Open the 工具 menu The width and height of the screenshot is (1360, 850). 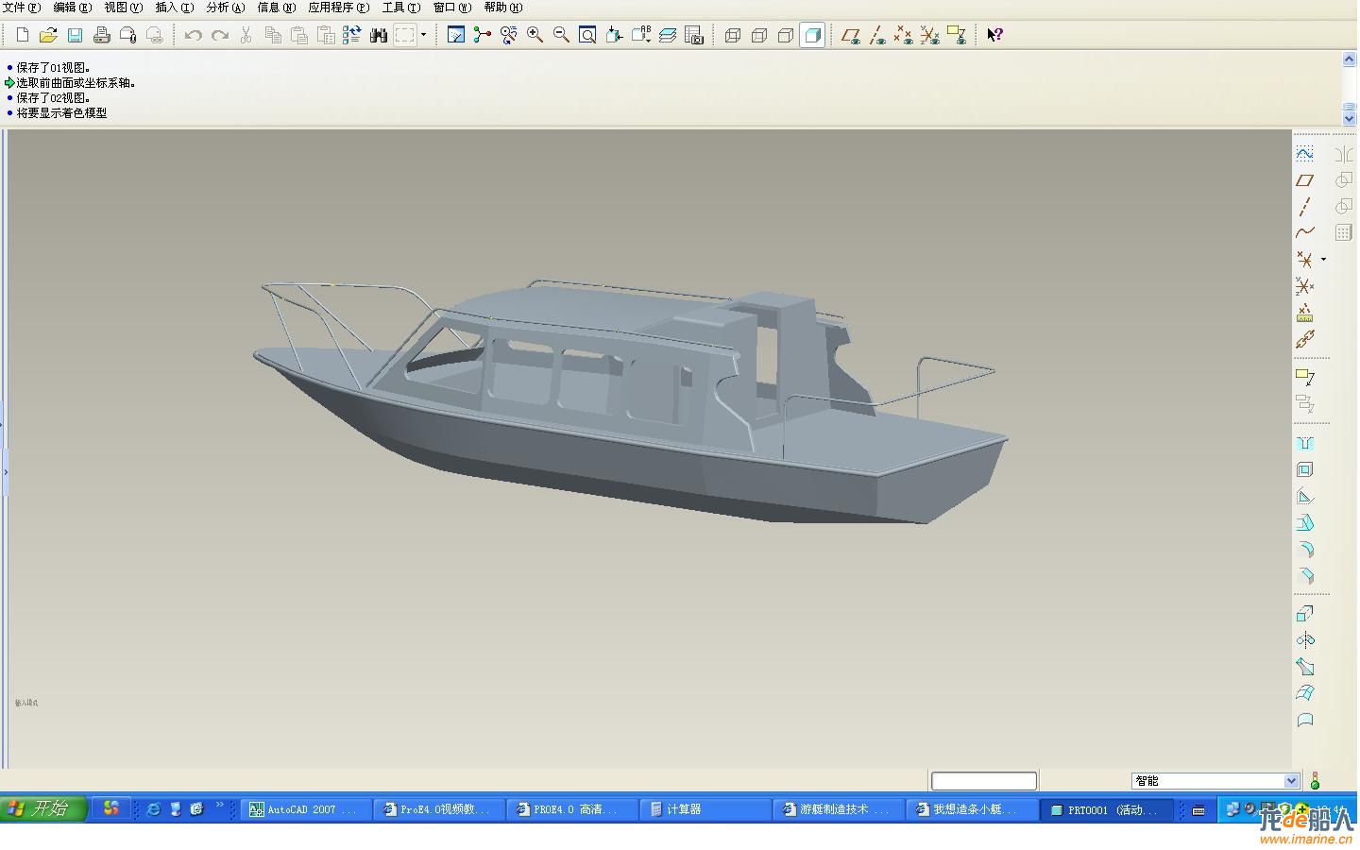pos(400,8)
